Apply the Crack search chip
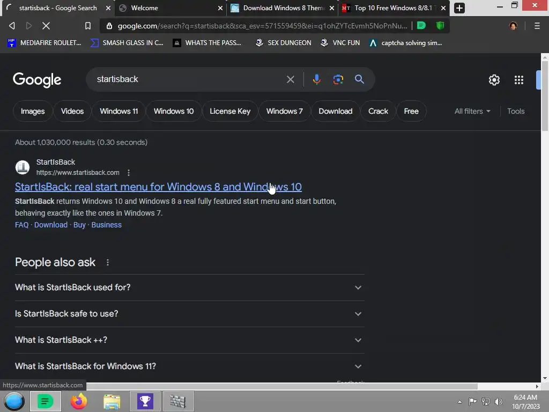The height and width of the screenshot is (412, 549). click(x=378, y=111)
